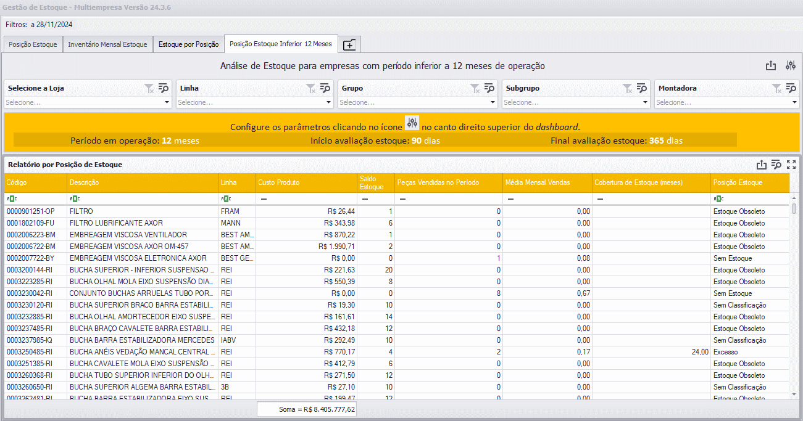Open inspect data icon for Selecione a Loja
This screenshot has height=421, width=803.
pyautogui.click(x=164, y=88)
